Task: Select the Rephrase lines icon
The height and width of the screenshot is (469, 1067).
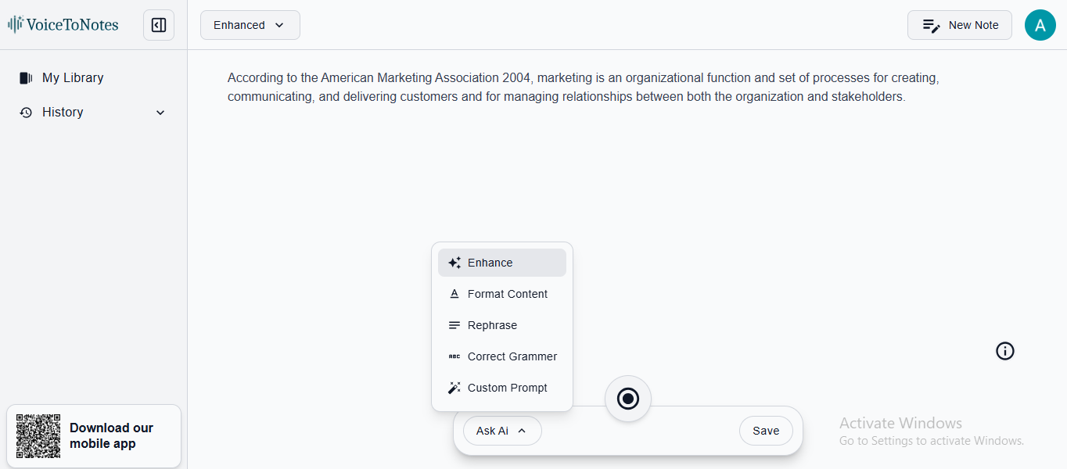Action: coord(454,325)
